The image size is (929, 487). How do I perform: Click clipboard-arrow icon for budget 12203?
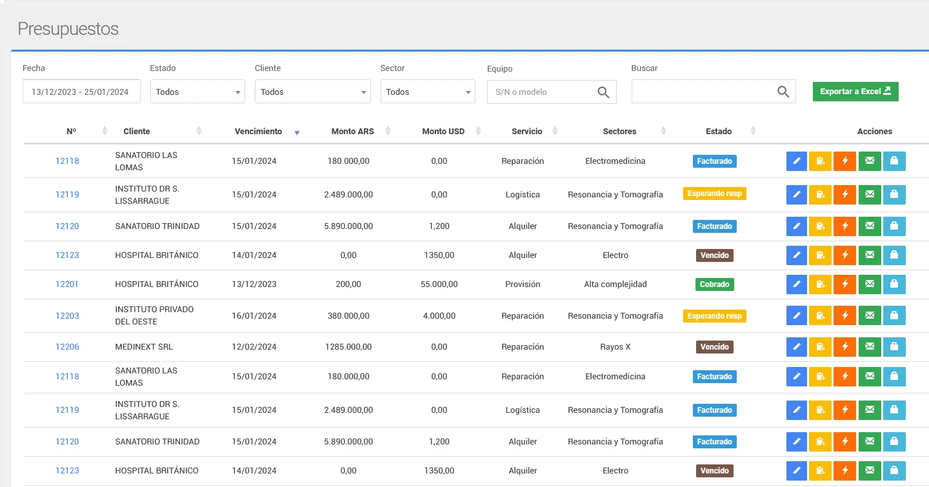tap(820, 315)
